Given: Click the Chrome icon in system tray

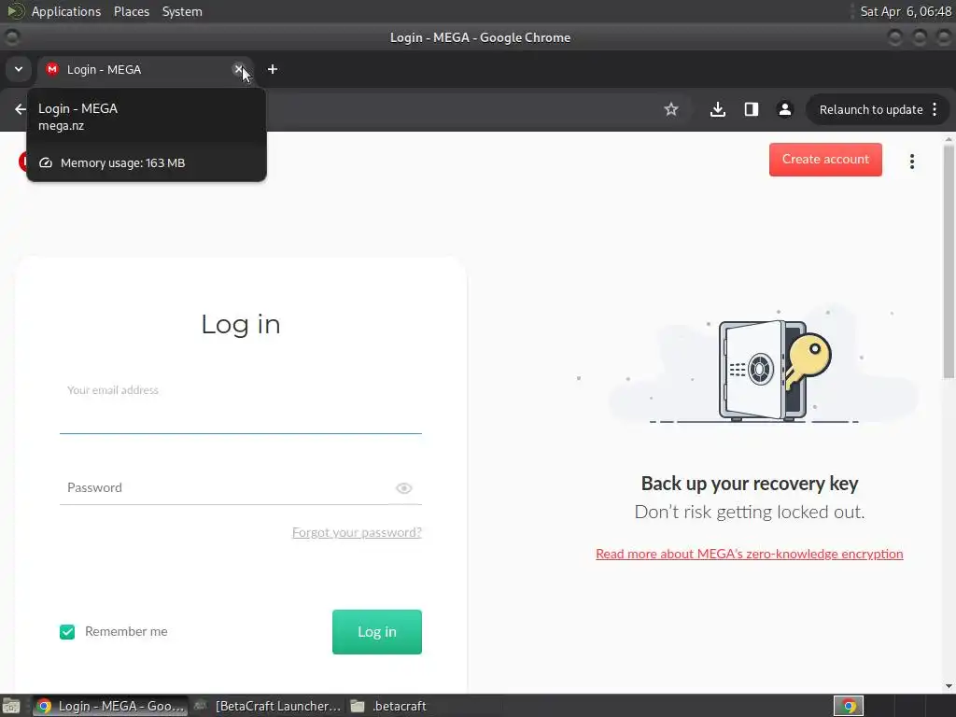Looking at the screenshot, I should pyautogui.click(x=848, y=706).
